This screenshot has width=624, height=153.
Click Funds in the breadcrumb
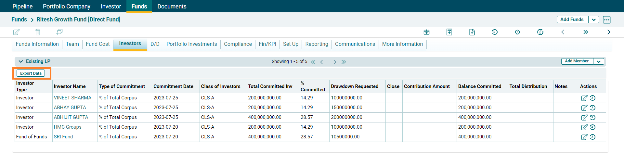click(x=19, y=19)
